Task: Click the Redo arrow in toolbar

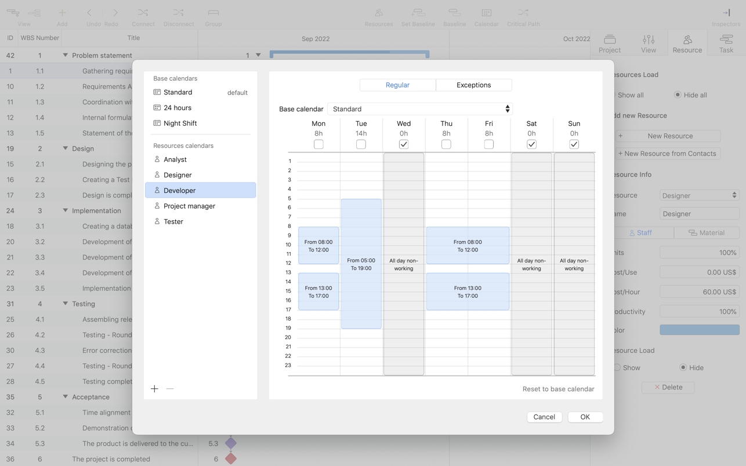Action: (x=115, y=13)
